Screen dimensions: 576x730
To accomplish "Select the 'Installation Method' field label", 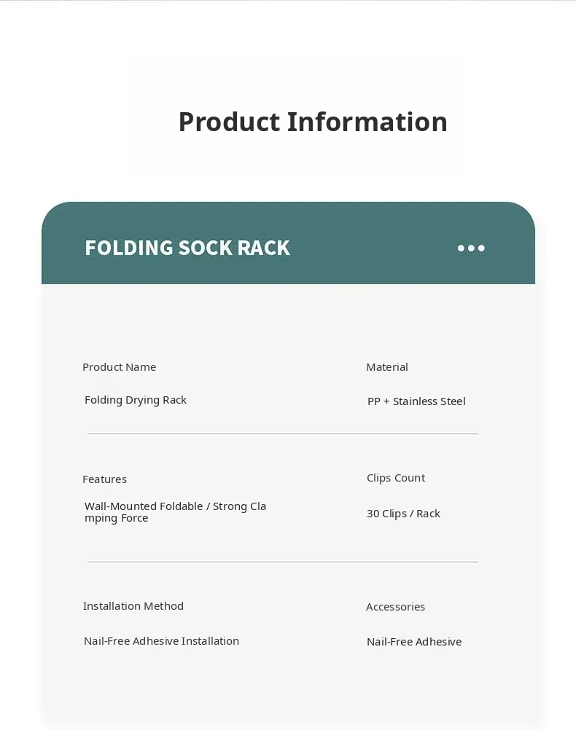I will [x=133, y=606].
